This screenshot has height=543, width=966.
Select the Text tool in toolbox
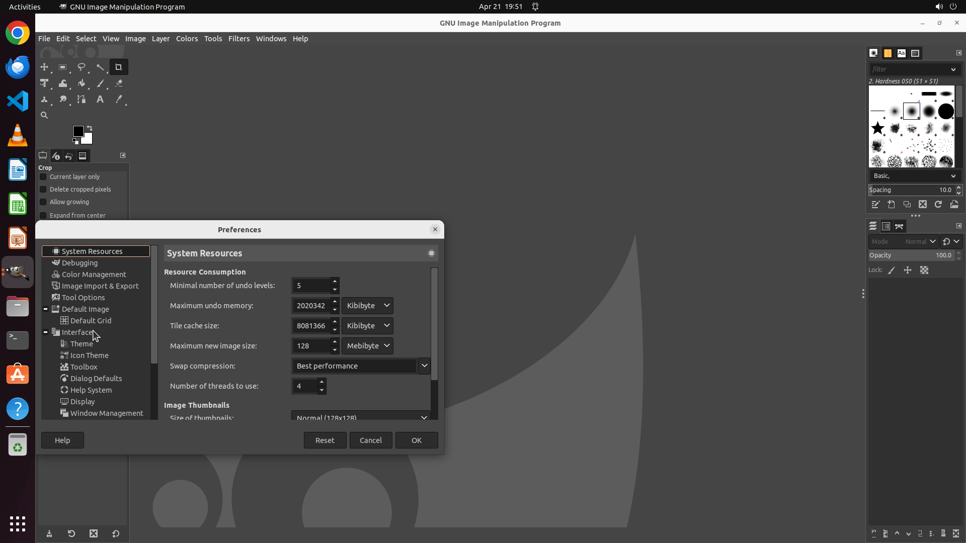pyautogui.click(x=100, y=100)
